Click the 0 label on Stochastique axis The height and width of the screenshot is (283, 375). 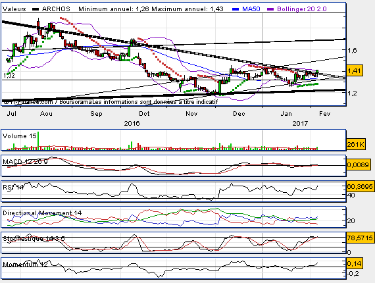(349, 252)
